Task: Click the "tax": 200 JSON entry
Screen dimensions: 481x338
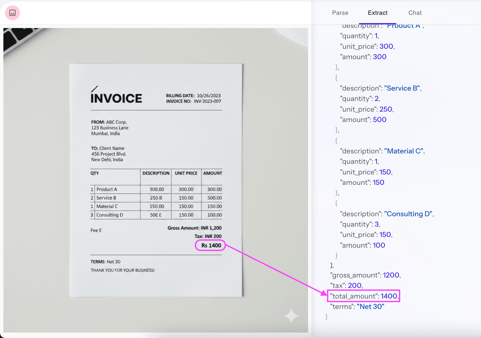Action: click(x=346, y=286)
